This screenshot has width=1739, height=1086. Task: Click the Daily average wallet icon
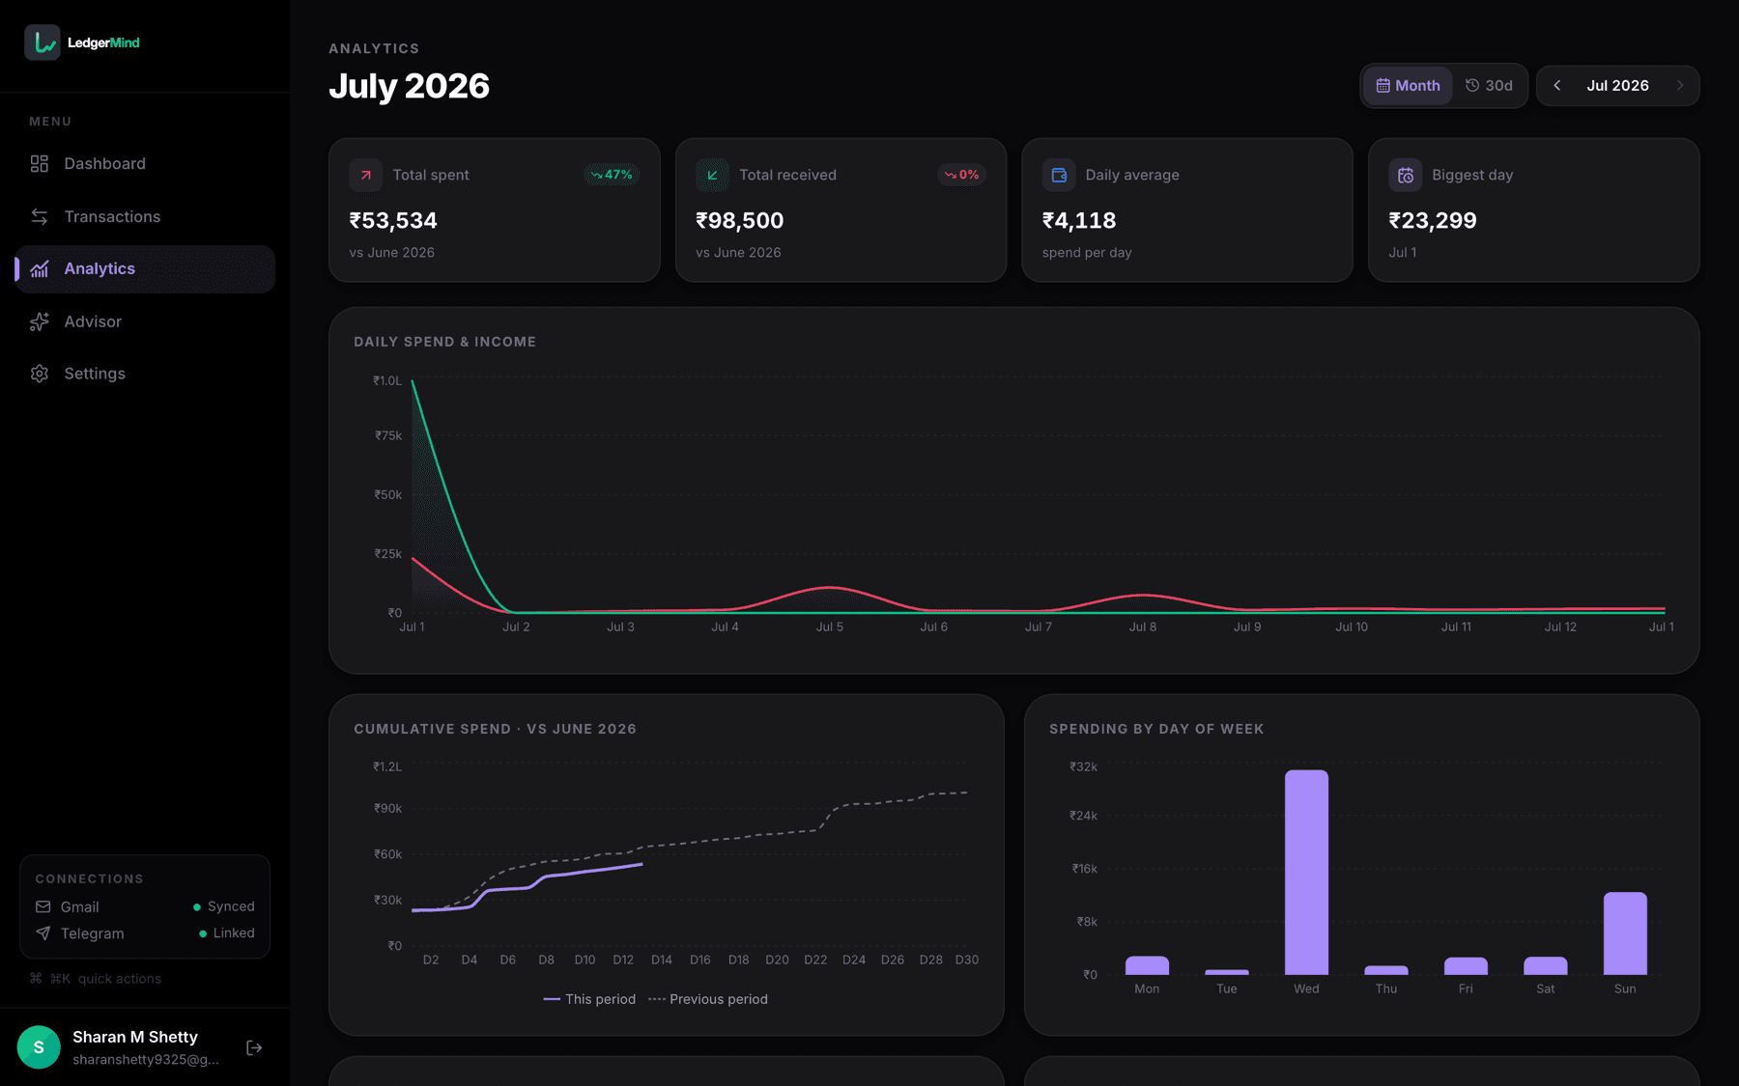(1059, 175)
